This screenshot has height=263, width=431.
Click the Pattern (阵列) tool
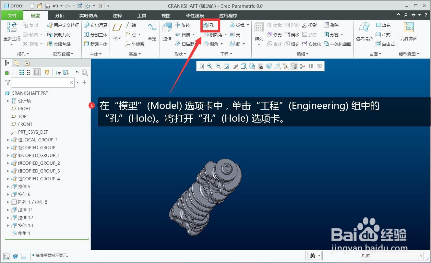coord(259,32)
